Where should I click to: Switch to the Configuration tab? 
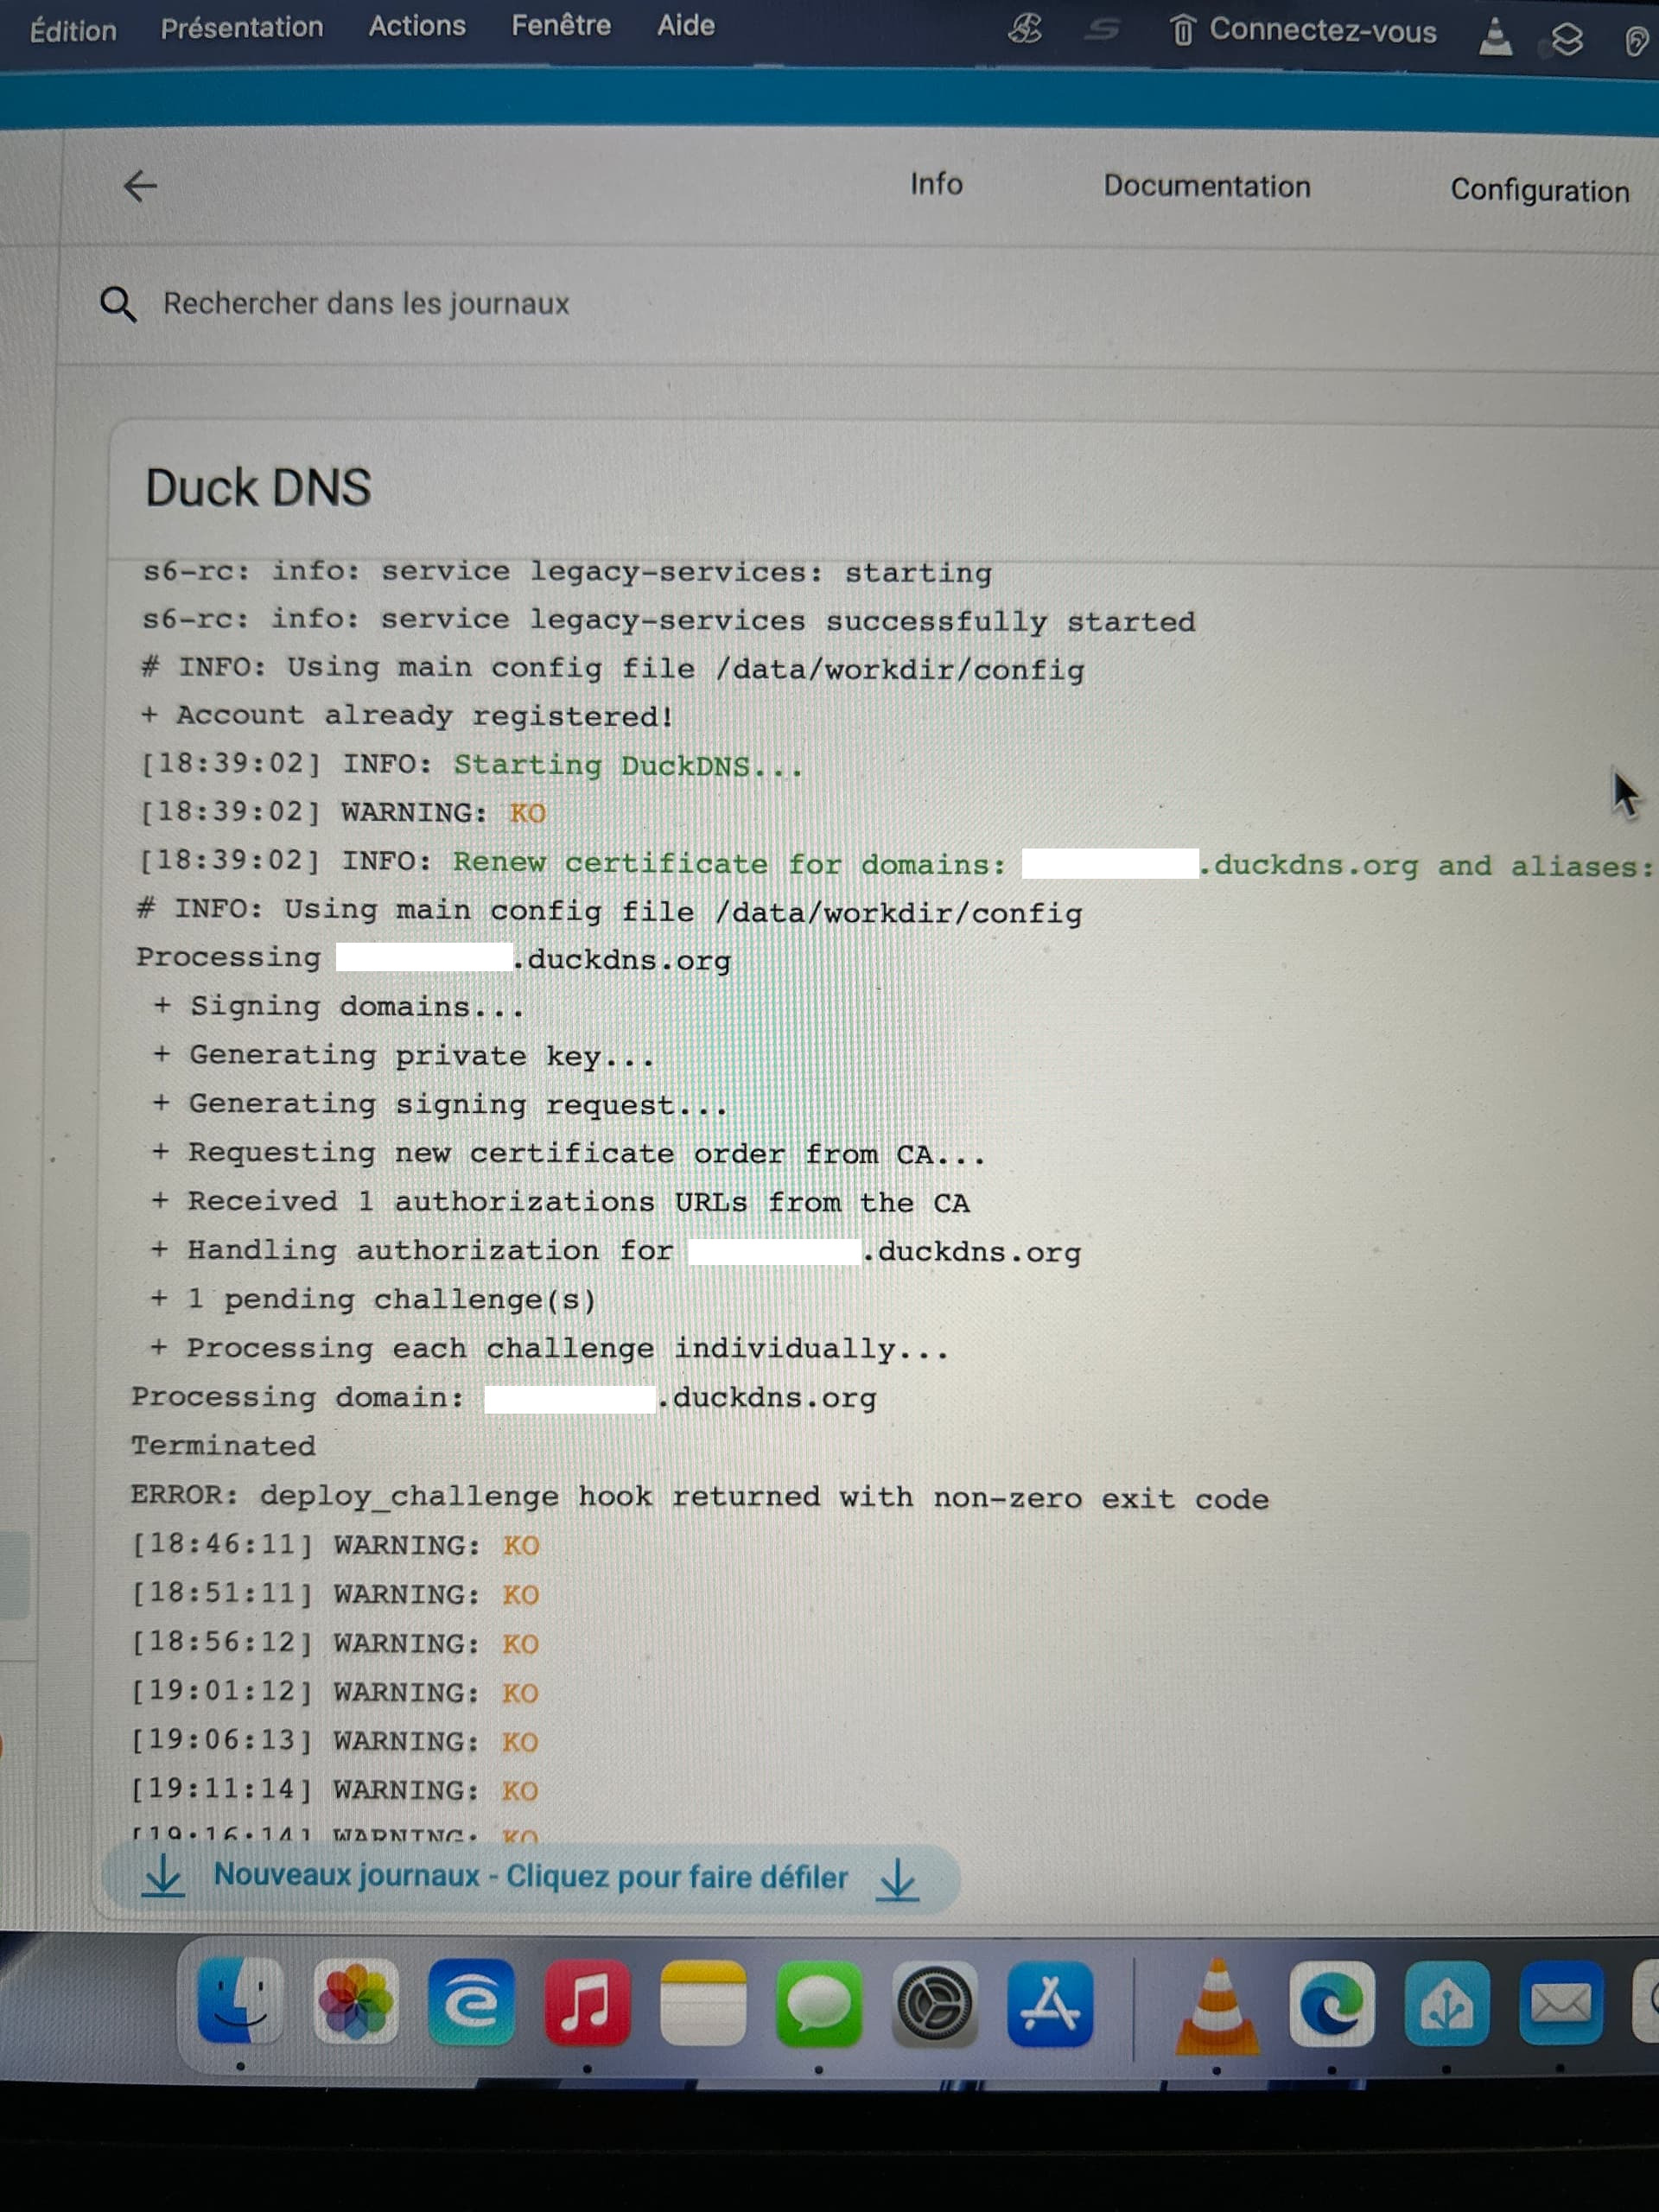(1539, 190)
